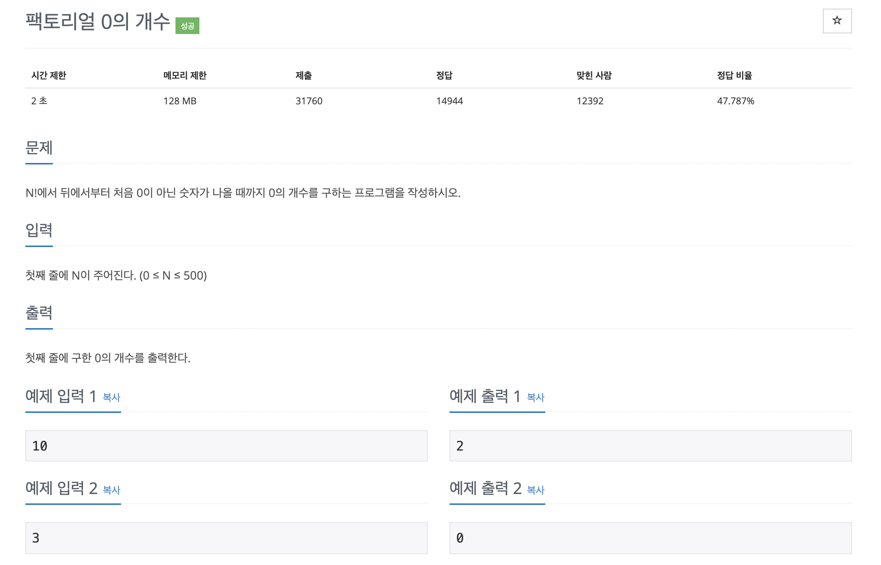Click the 정답 비율 value 47.787%
Screen dimensions: 881x565
735,101
